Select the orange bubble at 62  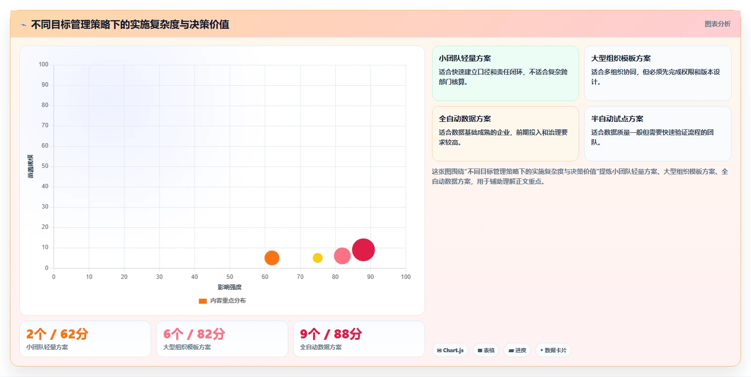coord(272,258)
